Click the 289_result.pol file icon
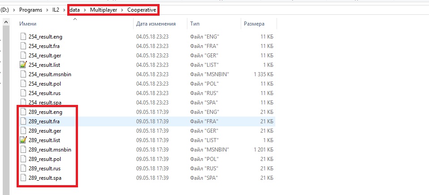The height and width of the screenshot is (195, 429). point(23,159)
